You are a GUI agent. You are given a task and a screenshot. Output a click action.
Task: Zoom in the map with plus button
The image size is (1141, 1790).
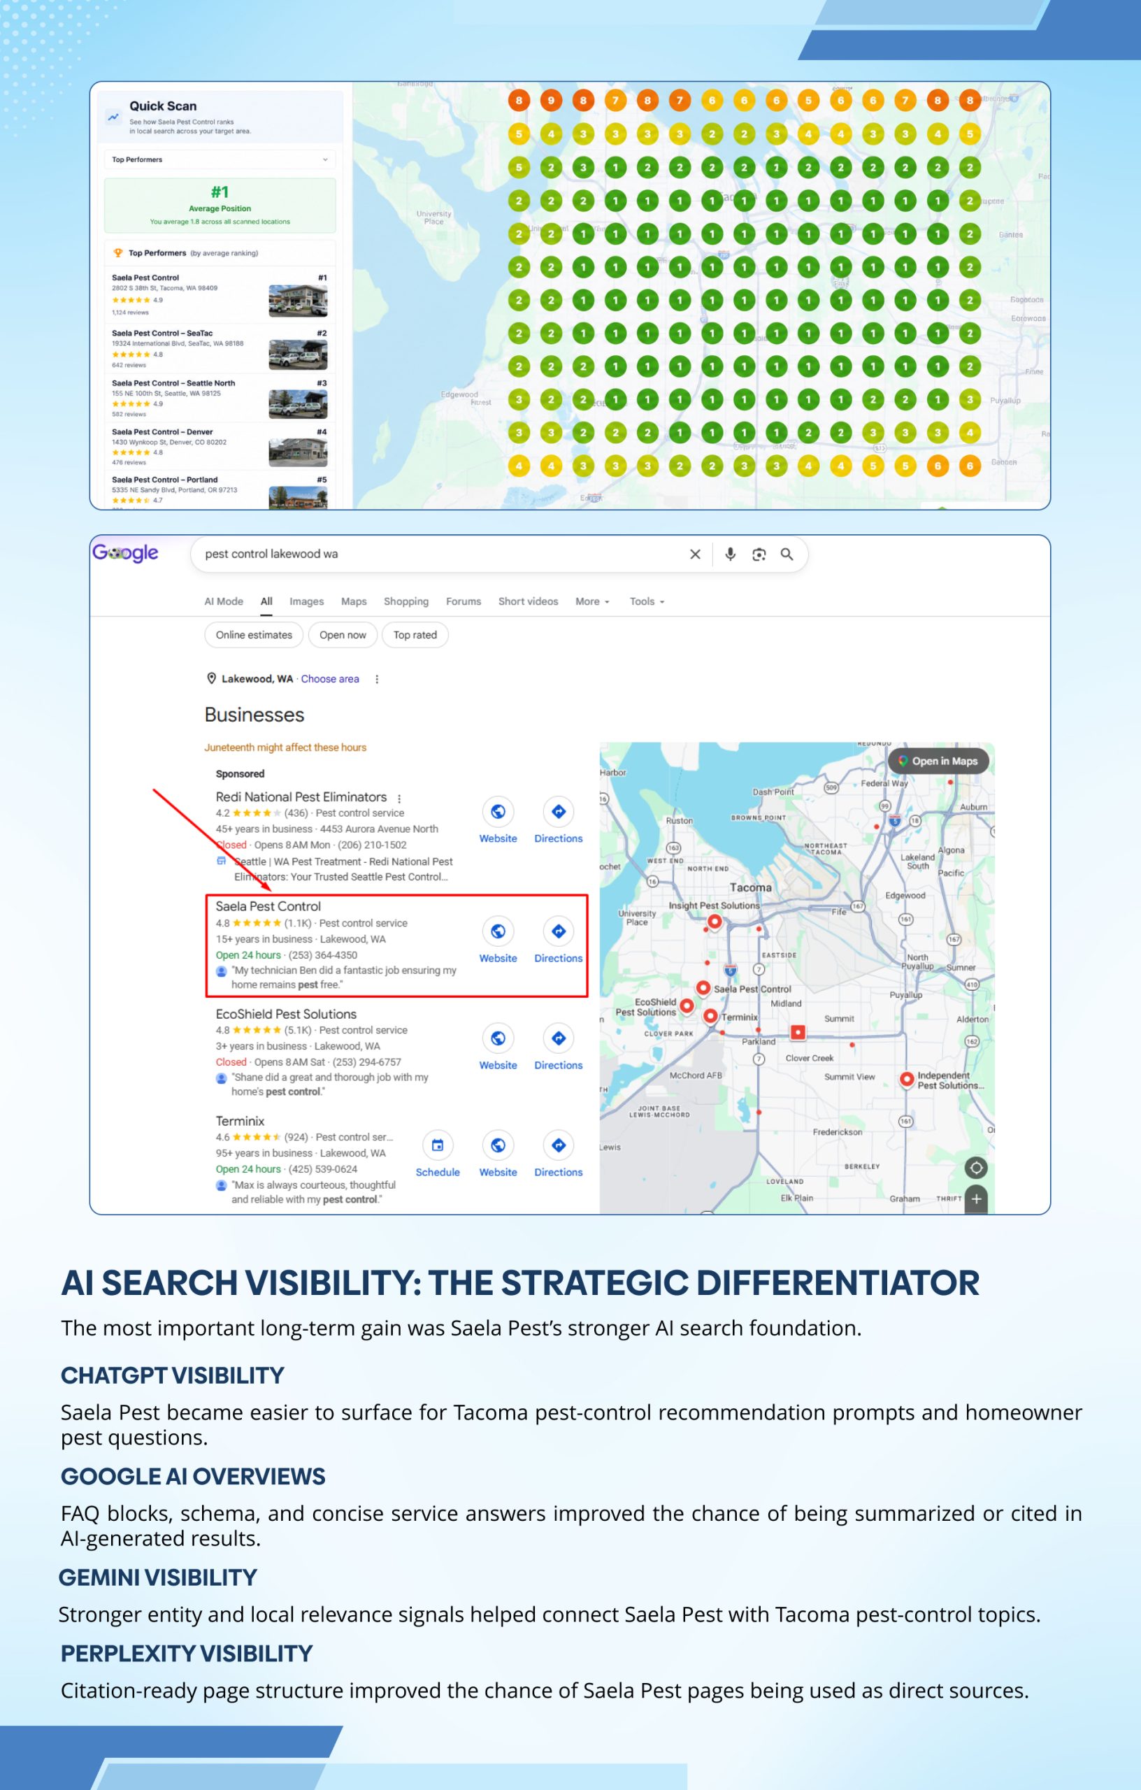click(976, 1198)
